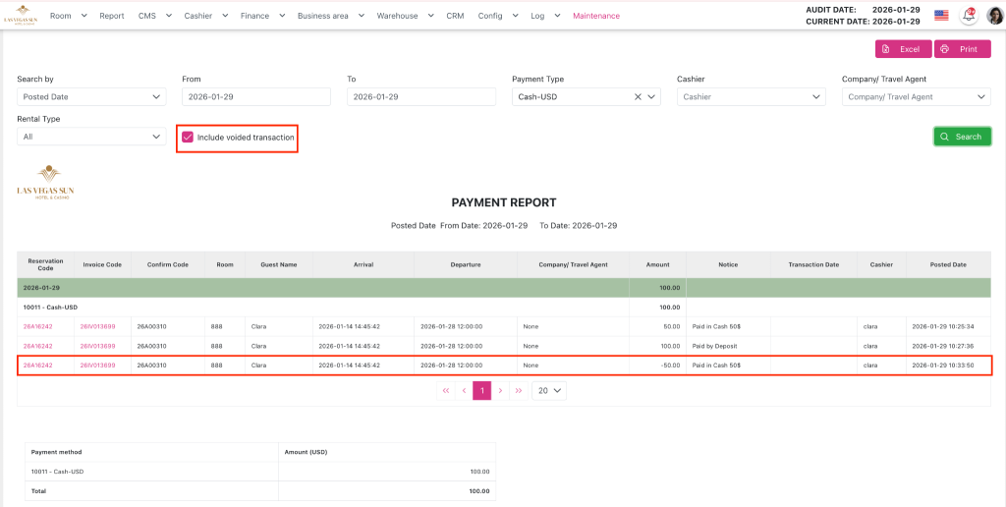This screenshot has height=507, width=1006.
Task: Open the notifications bell icon
Action: point(969,15)
